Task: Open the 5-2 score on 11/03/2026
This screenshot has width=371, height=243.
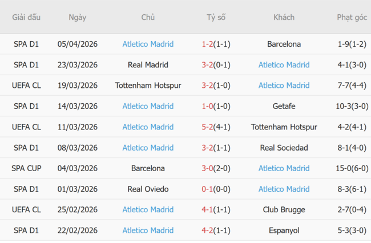Action: 207,127
